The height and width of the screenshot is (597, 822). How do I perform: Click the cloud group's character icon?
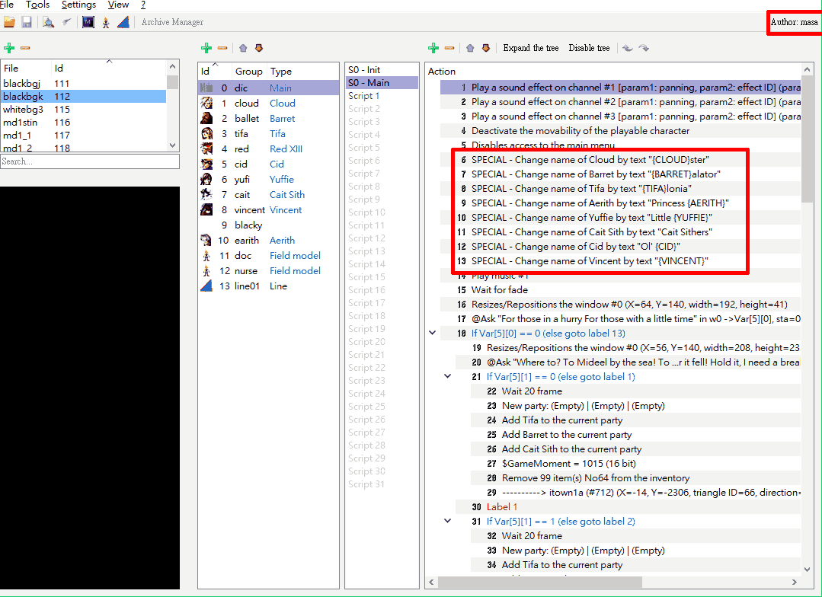click(206, 104)
